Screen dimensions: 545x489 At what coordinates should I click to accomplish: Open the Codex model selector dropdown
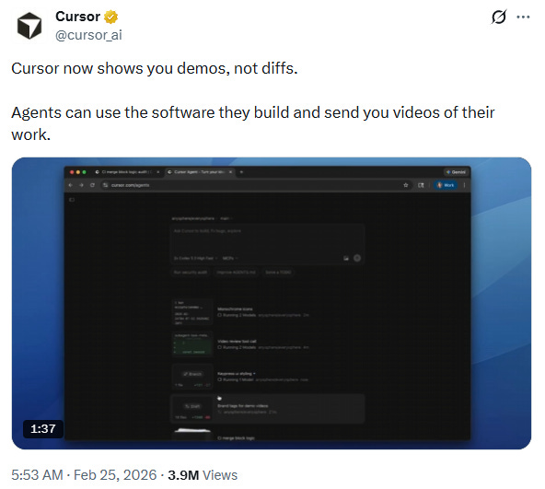click(195, 259)
